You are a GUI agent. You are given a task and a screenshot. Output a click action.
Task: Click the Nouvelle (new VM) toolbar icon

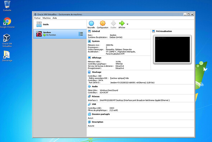coord(91,23)
